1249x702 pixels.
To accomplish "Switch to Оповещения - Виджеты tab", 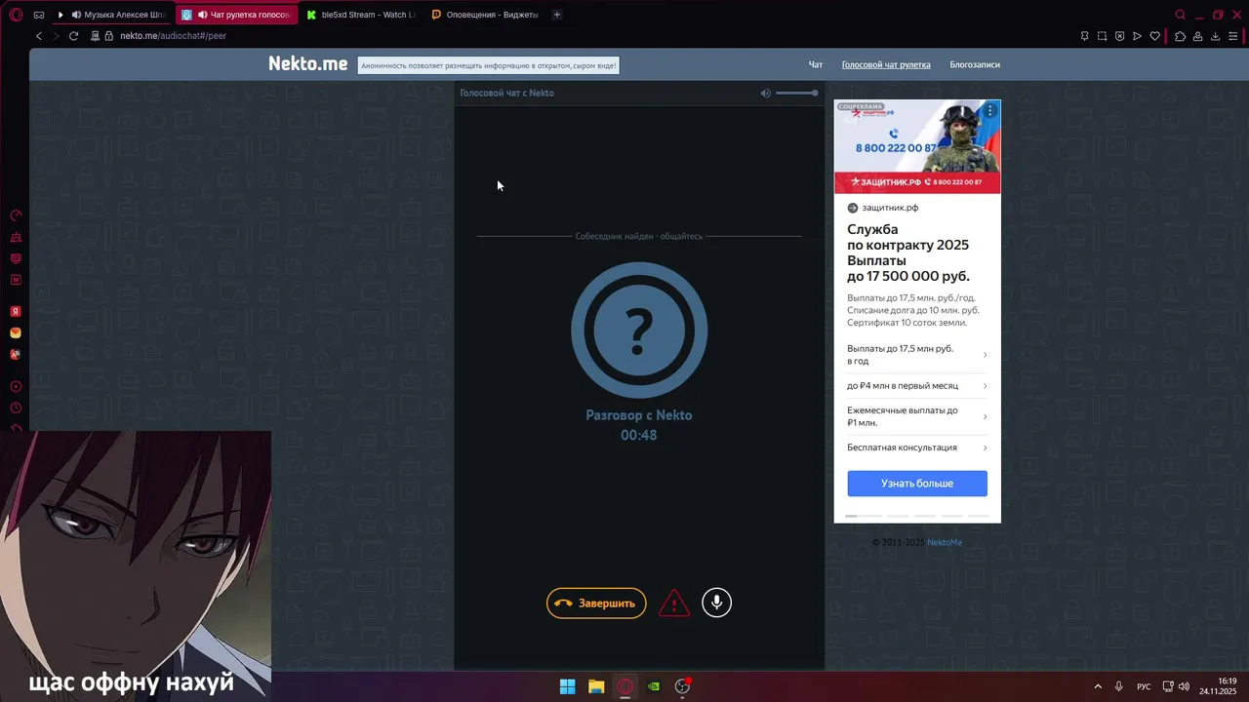I will (x=485, y=15).
